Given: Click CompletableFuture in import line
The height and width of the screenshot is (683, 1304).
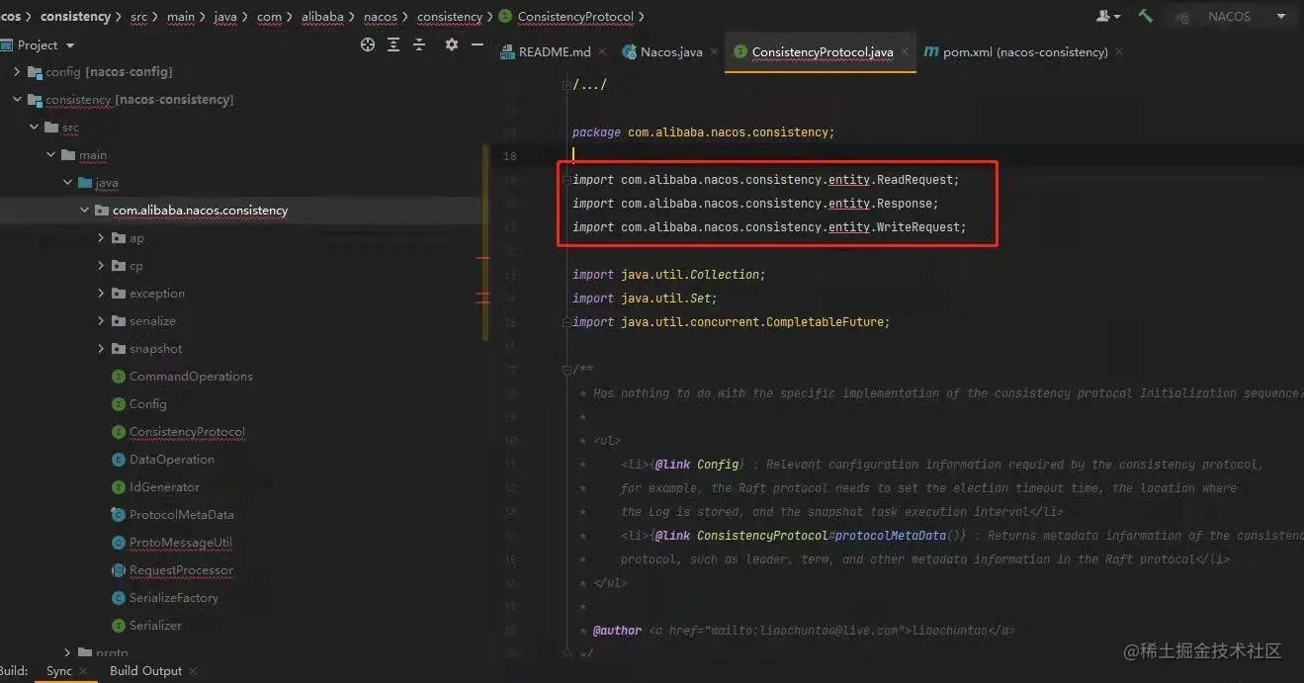Looking at the screenshot, I should pos(825,322).
